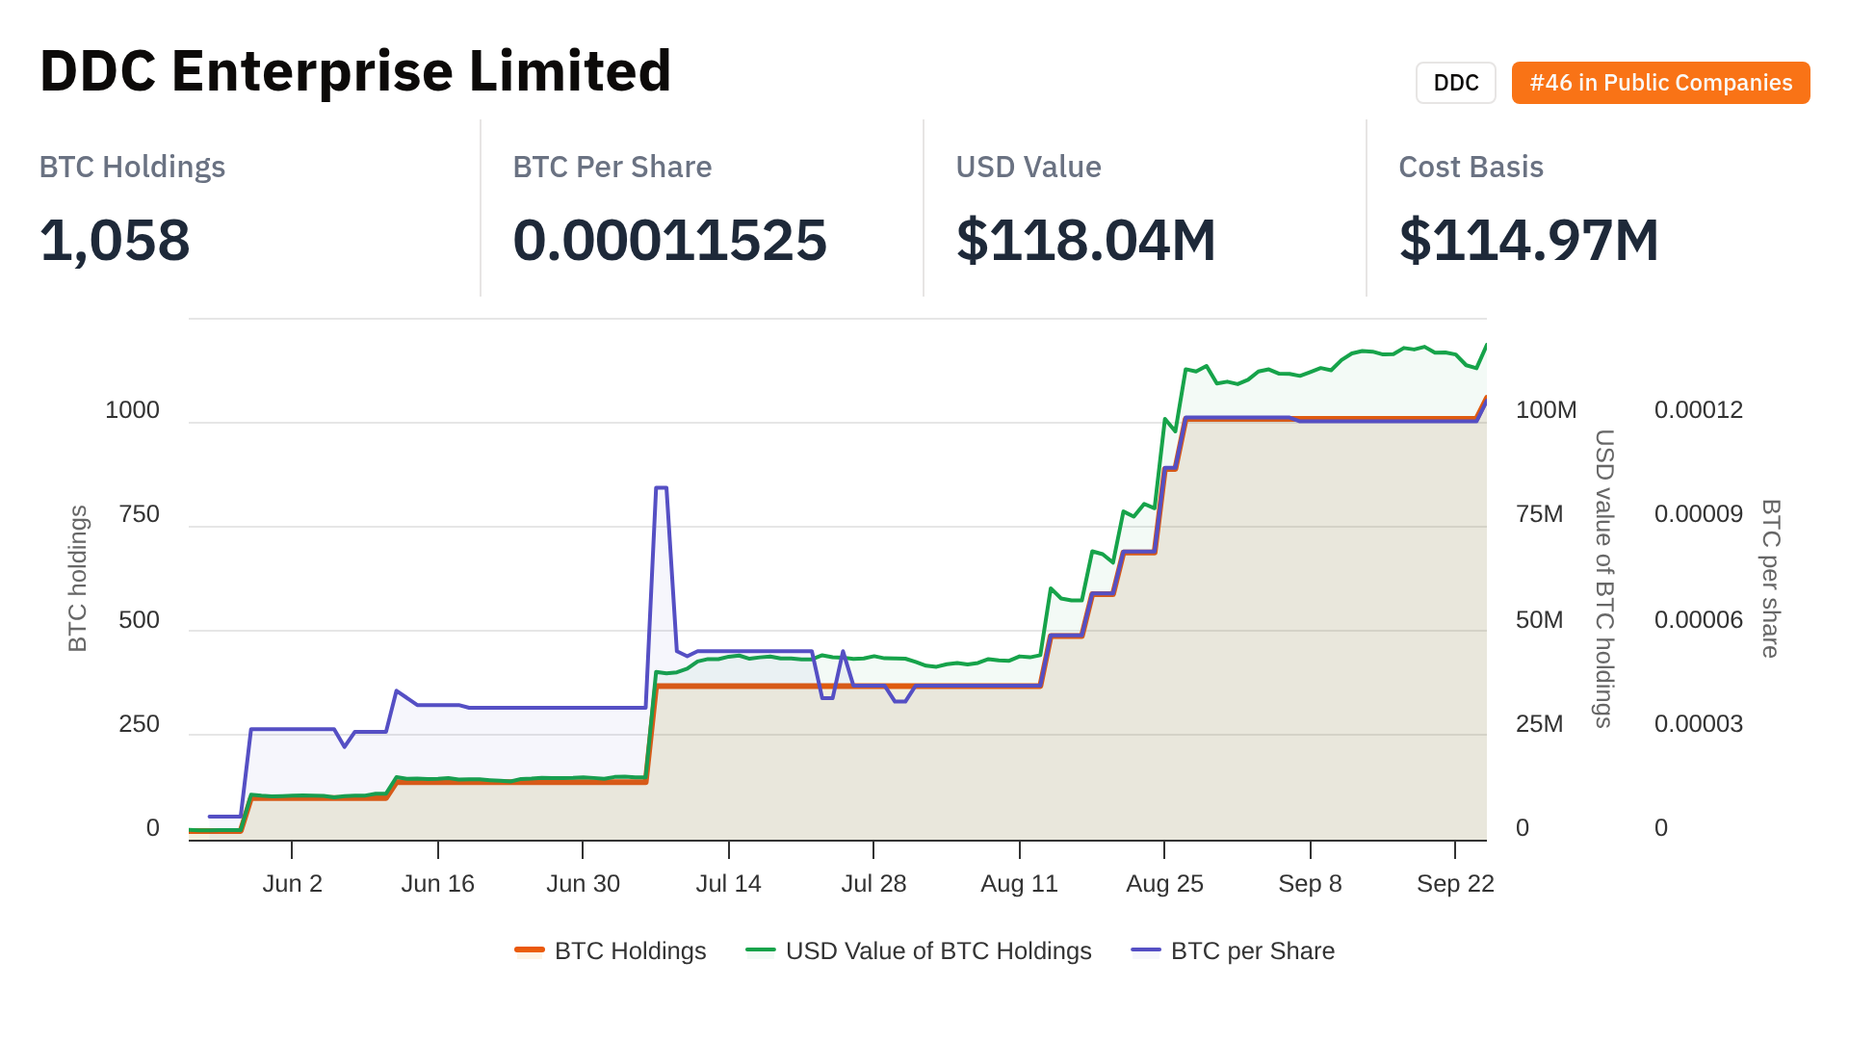Click purple BTC per Share legend swatch
The height and width of the screenshot is (1040, 1849).
click(x=1146, y=951)
